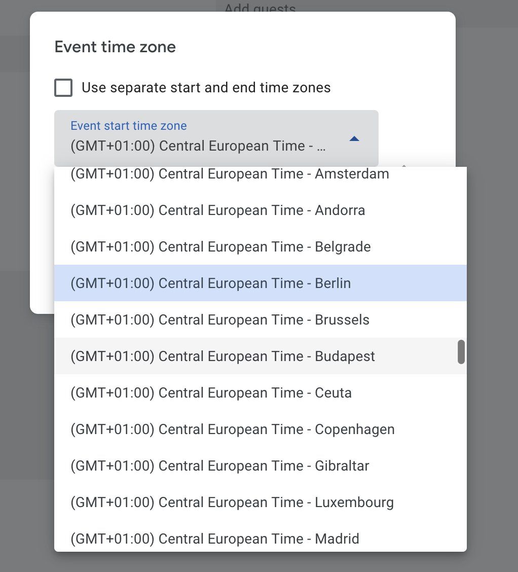Click the Event time zone dialog title
Image resolution: width=518 pixels, height=572 pixels.
pyautogui.click(x=115, y=47)
